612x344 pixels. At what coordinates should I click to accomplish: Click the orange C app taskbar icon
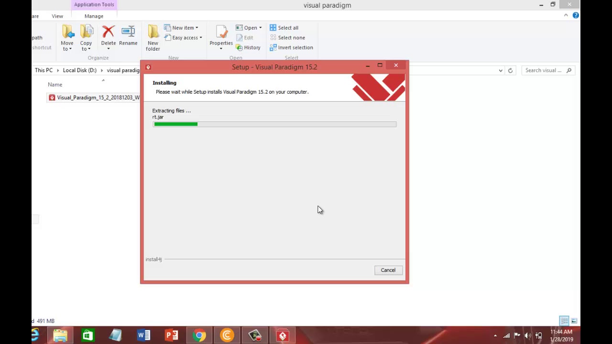pos(227,335)
